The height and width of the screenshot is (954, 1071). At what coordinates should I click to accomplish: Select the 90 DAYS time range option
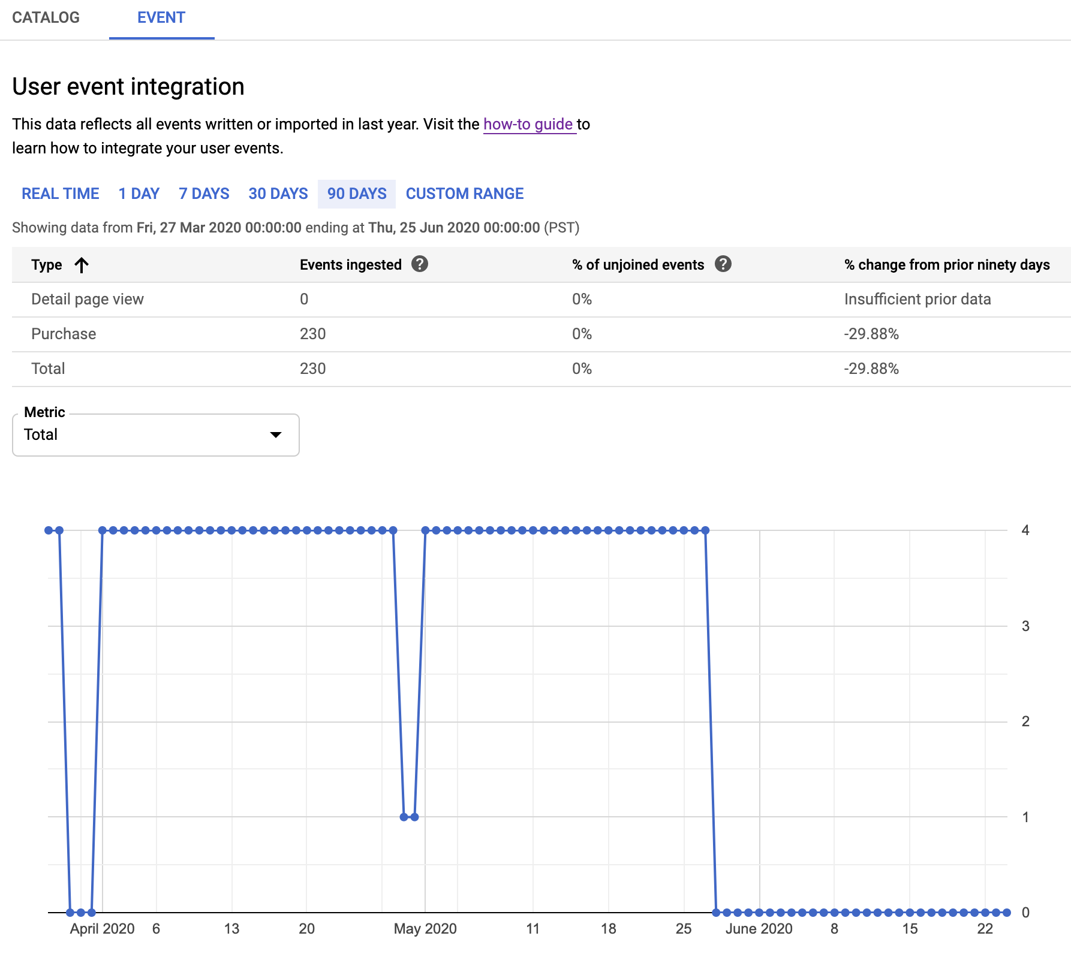click(356, 194)
